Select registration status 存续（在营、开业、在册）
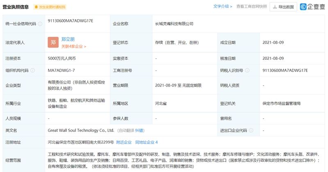328x172 pixels. [177, 43]
